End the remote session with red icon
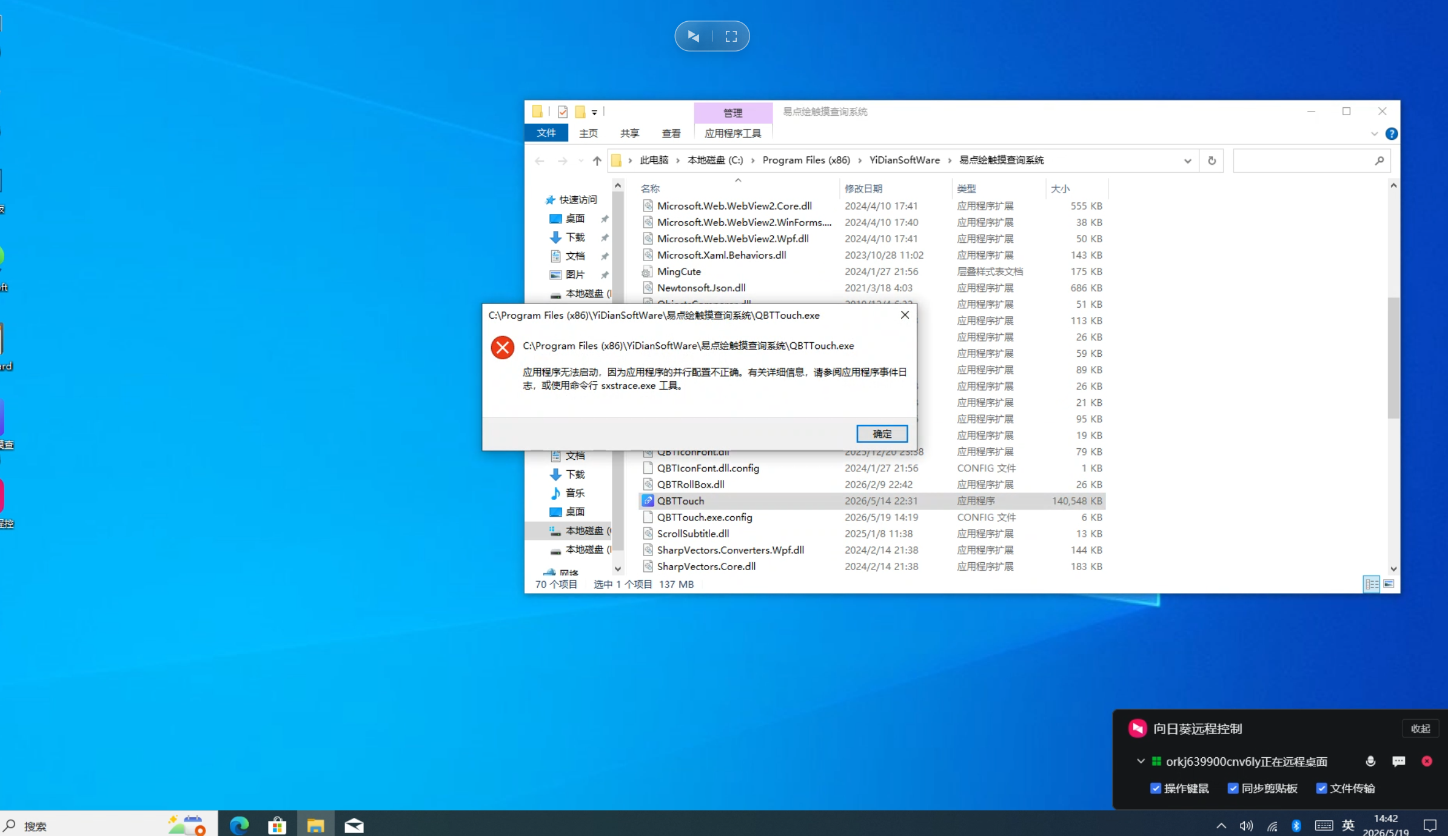 pos(1427,761)
